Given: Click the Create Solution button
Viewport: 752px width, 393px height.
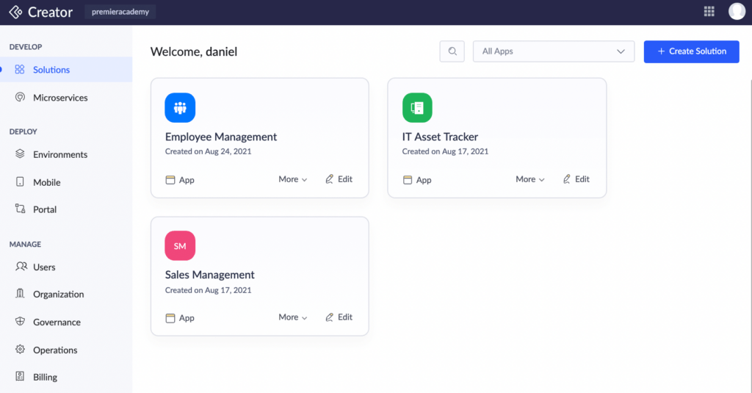Looking at the screenshot, I should pos(691,51).
